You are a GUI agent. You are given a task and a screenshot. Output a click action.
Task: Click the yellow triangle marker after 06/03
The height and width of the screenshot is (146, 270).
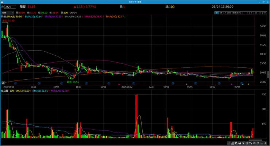[x=248, y=84]
